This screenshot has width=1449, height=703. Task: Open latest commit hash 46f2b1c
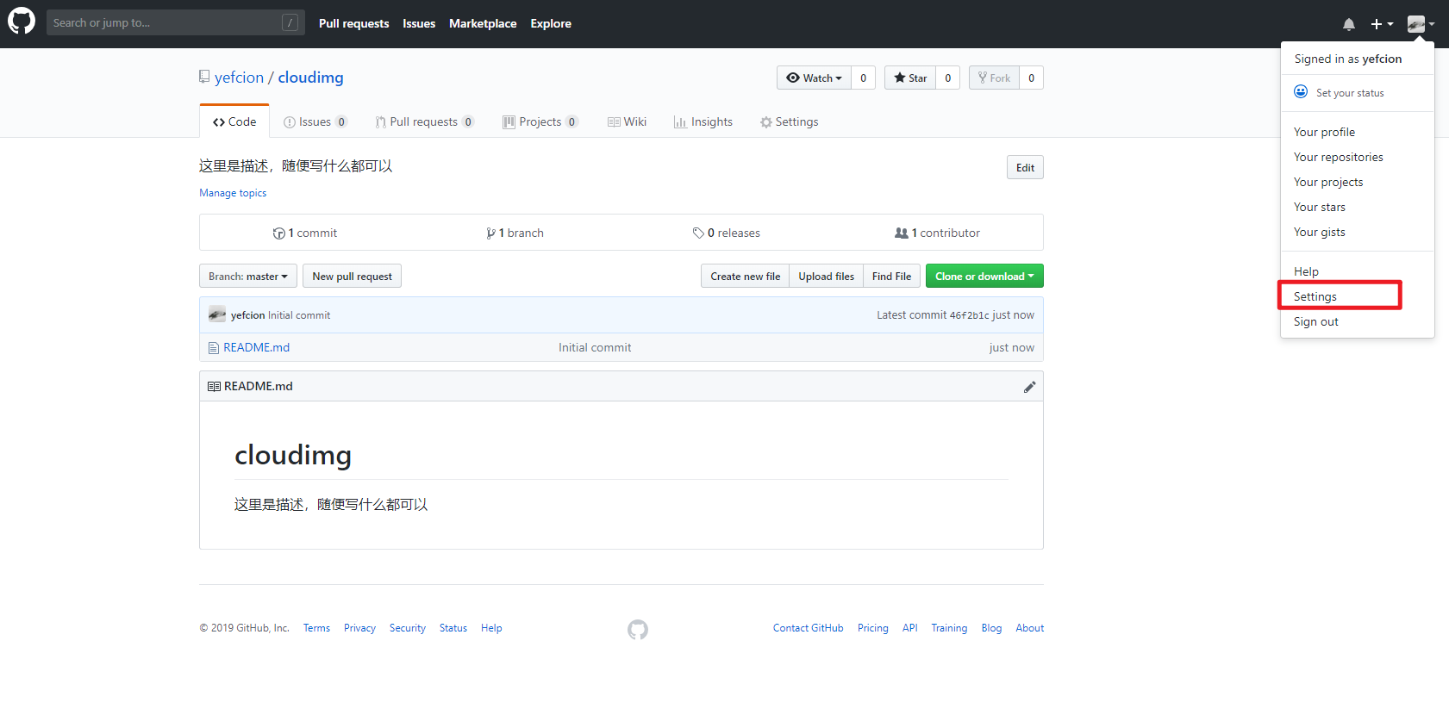(970, 315)
